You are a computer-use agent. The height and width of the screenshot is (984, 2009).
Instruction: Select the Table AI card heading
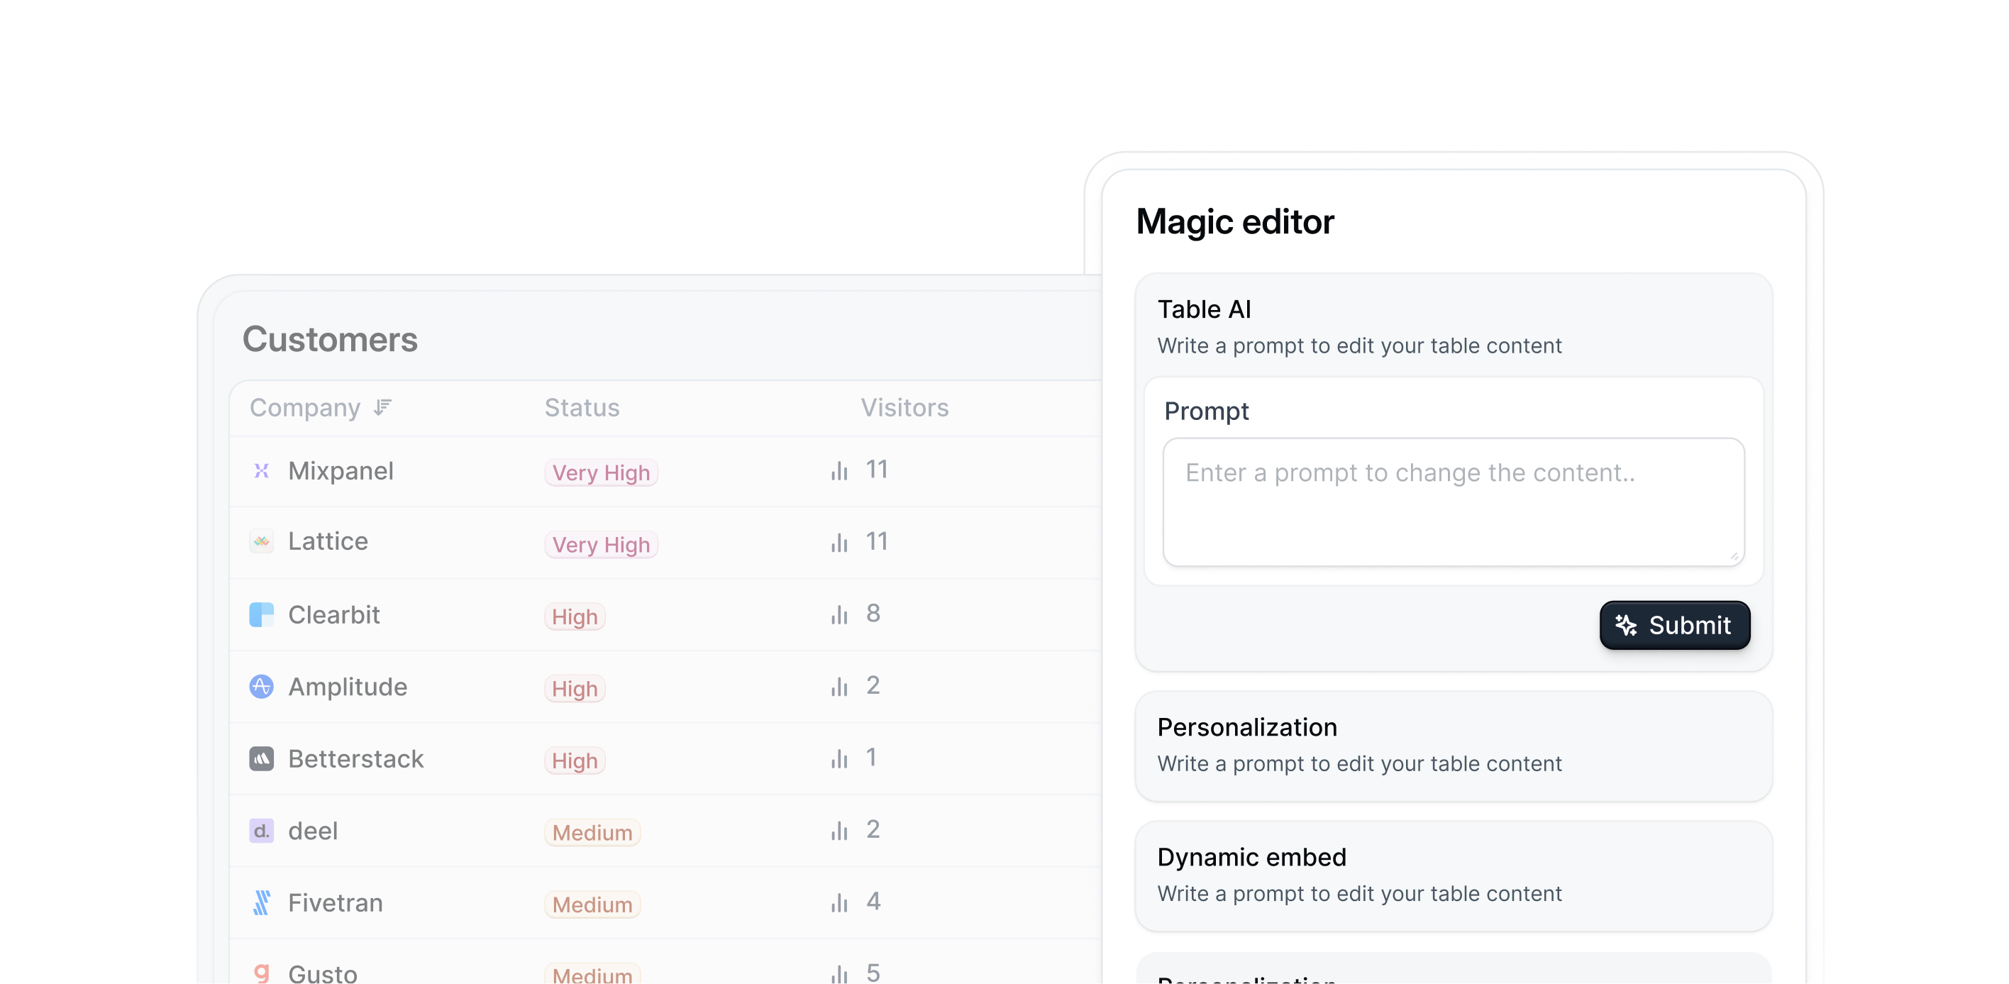[x=1204, y=309]
